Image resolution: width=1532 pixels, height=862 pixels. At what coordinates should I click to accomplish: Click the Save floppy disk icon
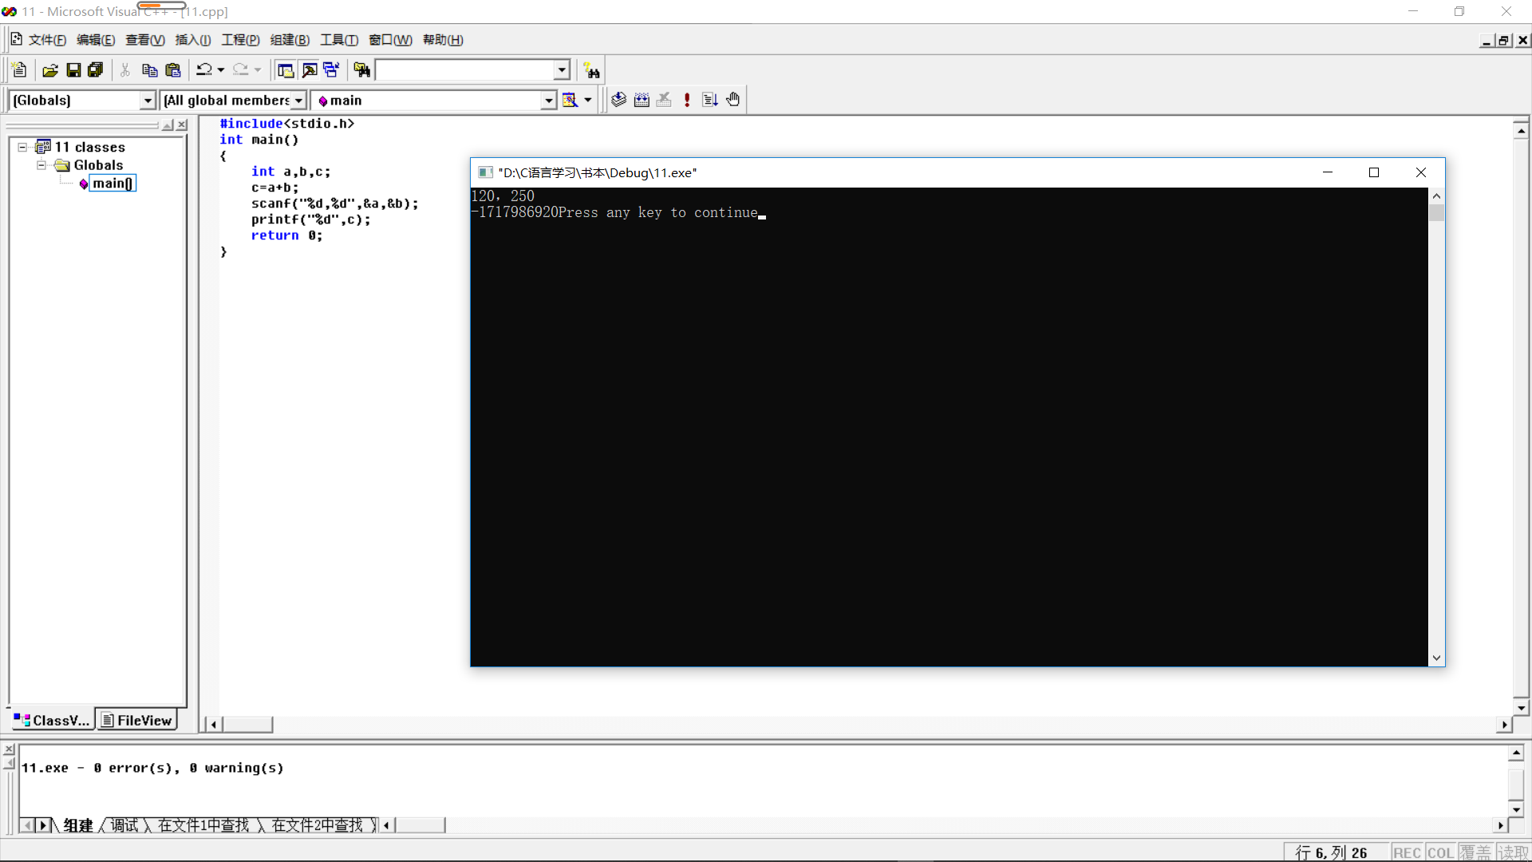pyautogui.click(x=73, y=70)
